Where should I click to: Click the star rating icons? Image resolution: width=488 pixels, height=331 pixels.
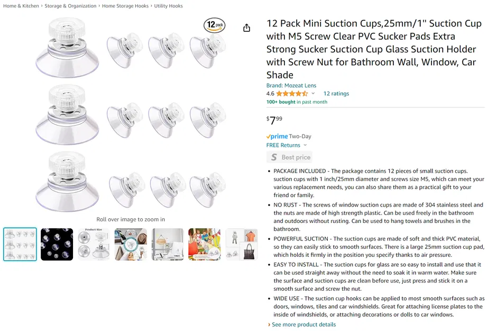292,94
